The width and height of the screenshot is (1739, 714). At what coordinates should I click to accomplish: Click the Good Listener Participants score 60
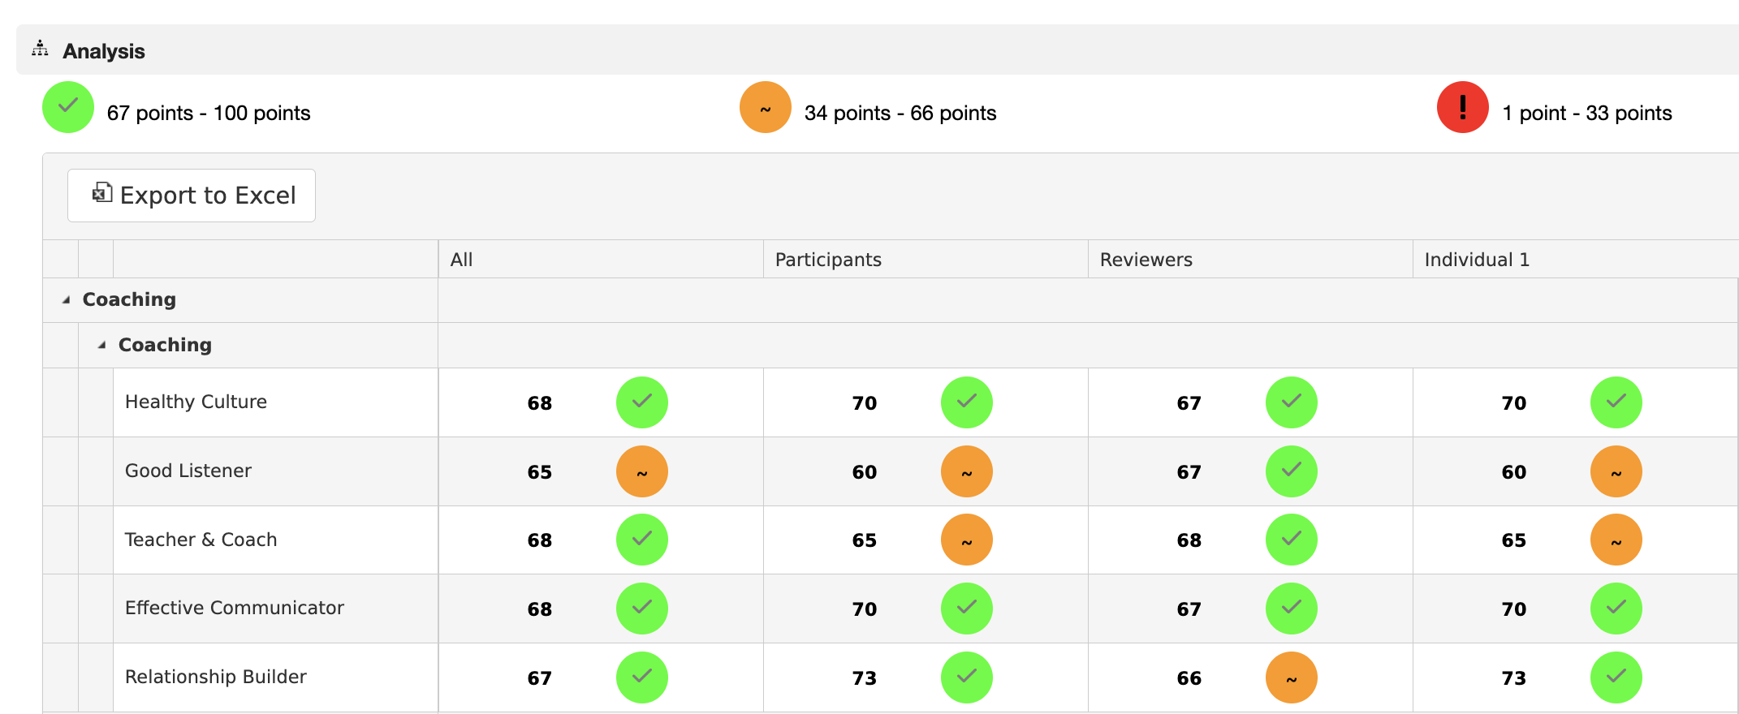865,472
